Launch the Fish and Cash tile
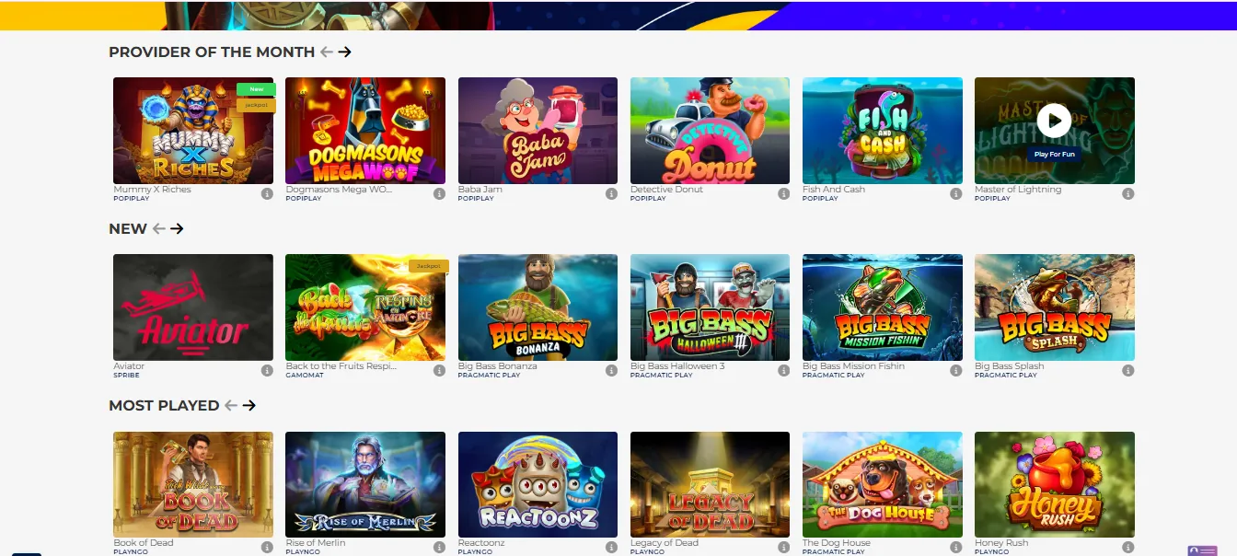1237x556 pixels. point(882,131)
